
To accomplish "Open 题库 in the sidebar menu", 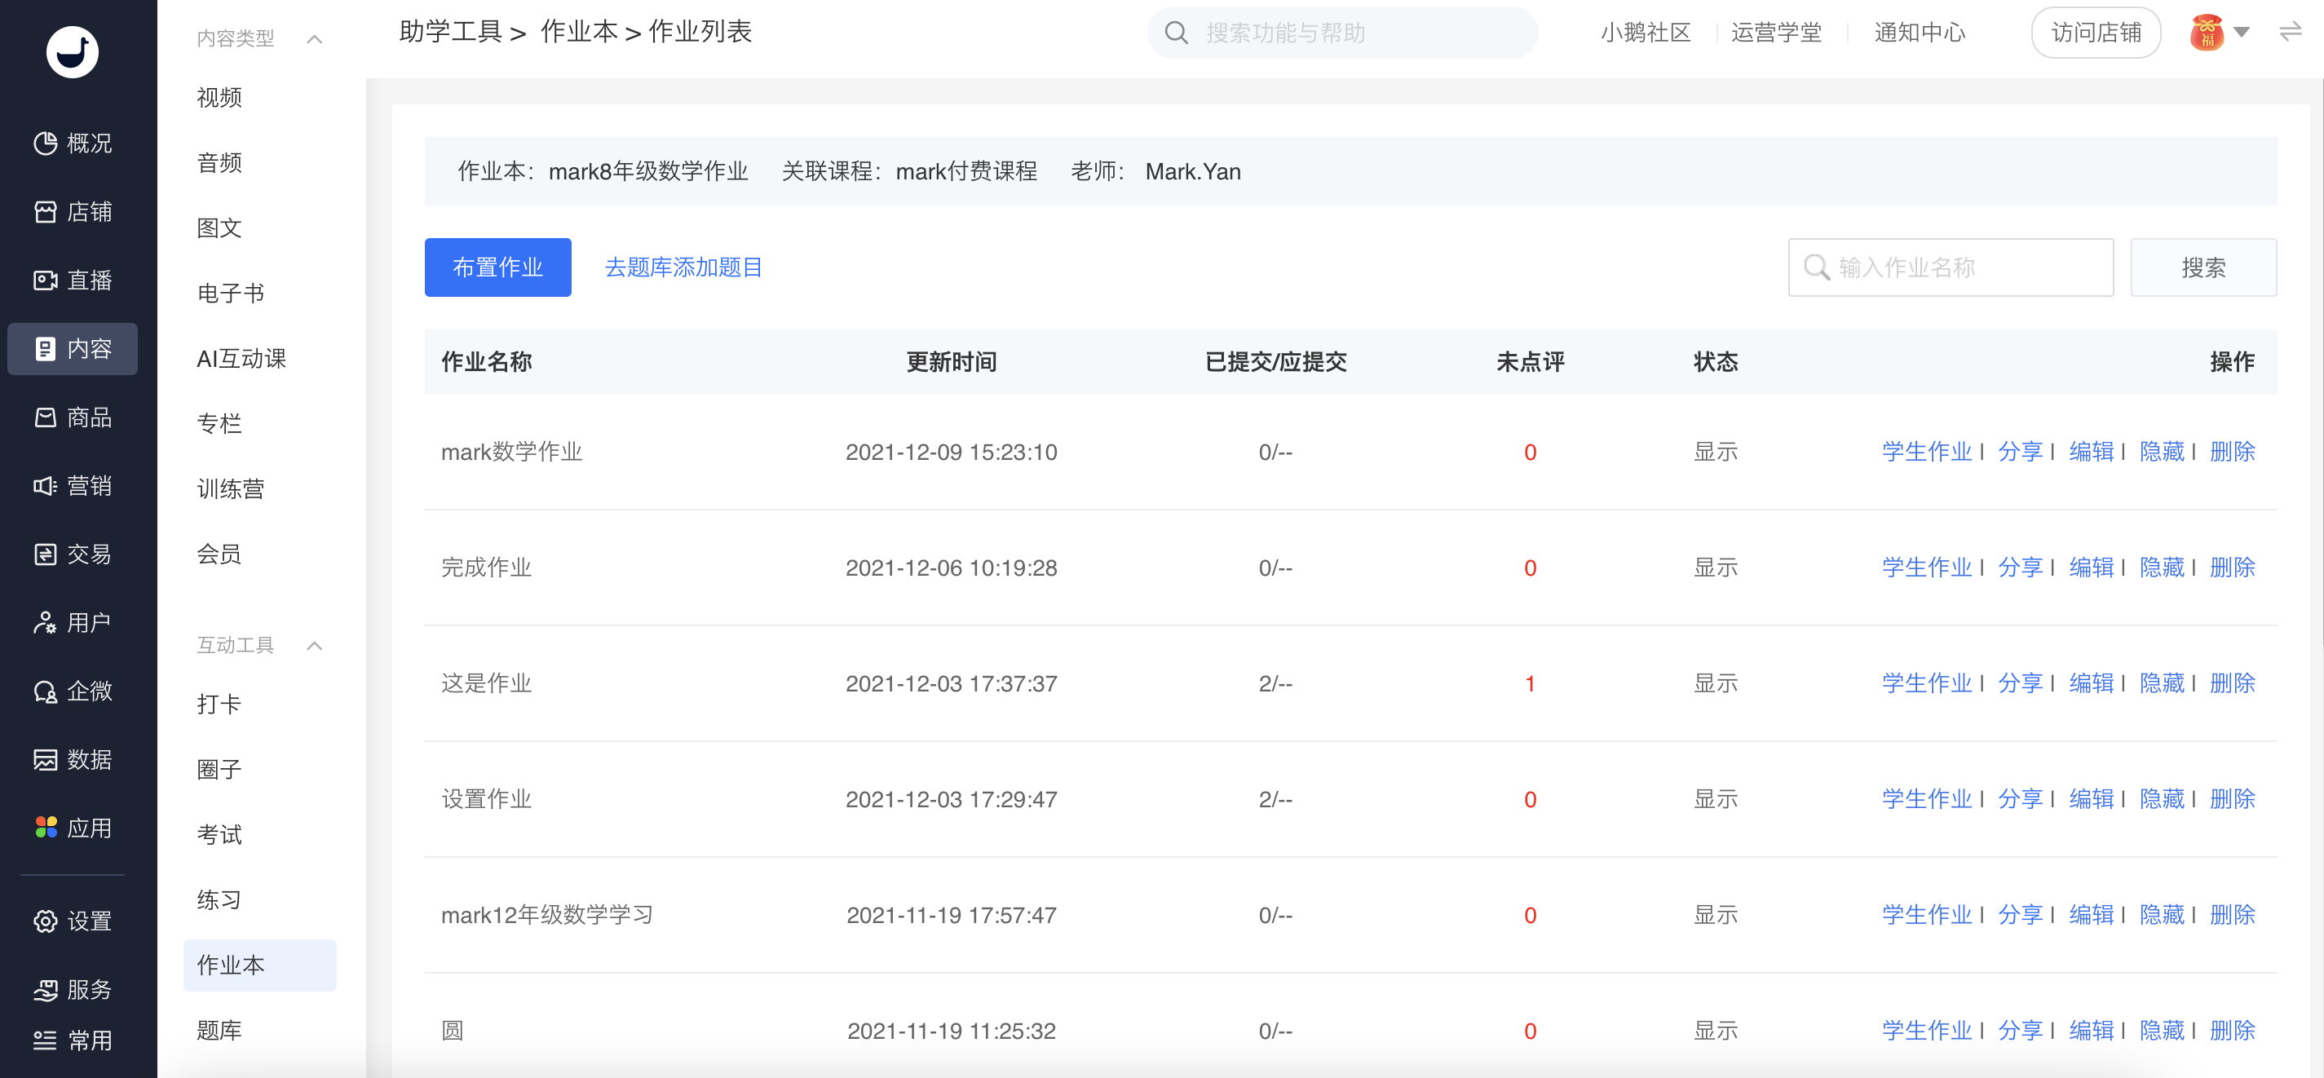I will coord(219,1029).
